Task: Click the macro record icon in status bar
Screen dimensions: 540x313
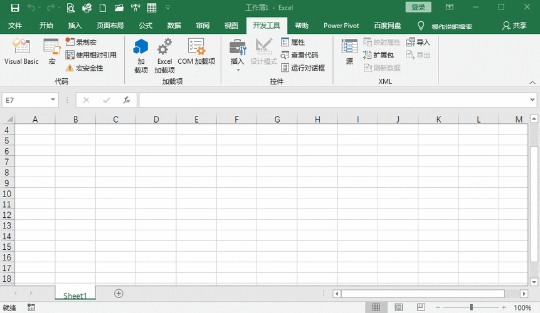Action: tap(31, 307)
